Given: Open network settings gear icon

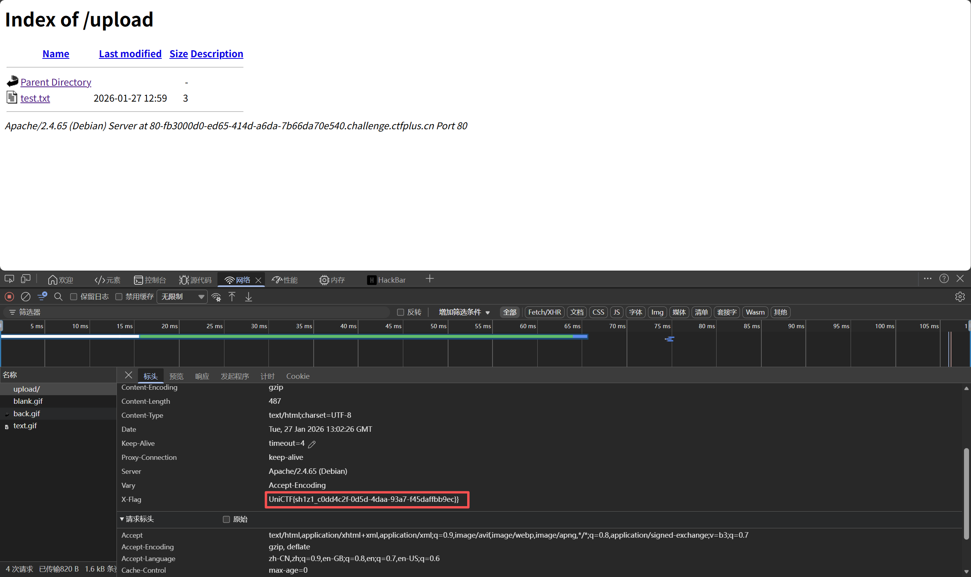Looking at the screenshot, I should point(960,297).
